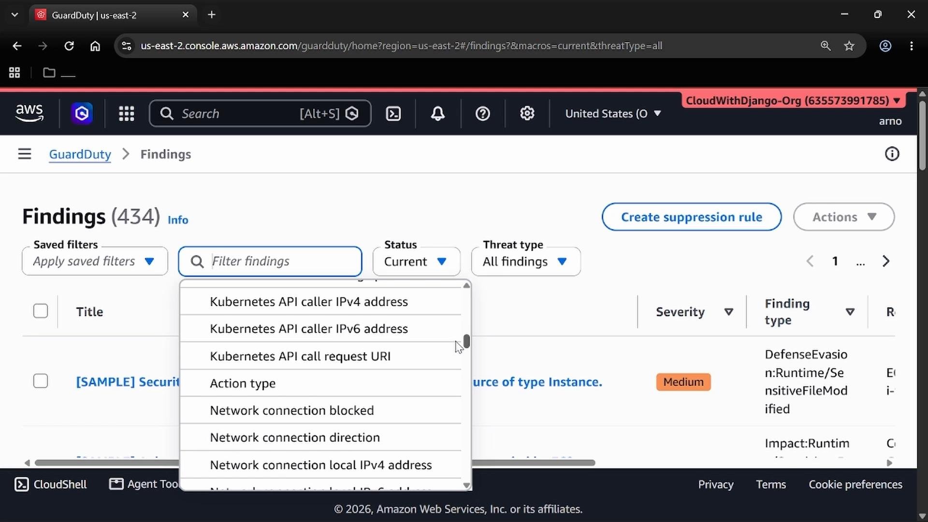Choose Network connection direction filter
The height and width of the screenshot is (522, 928).
(x=321, y=437)
